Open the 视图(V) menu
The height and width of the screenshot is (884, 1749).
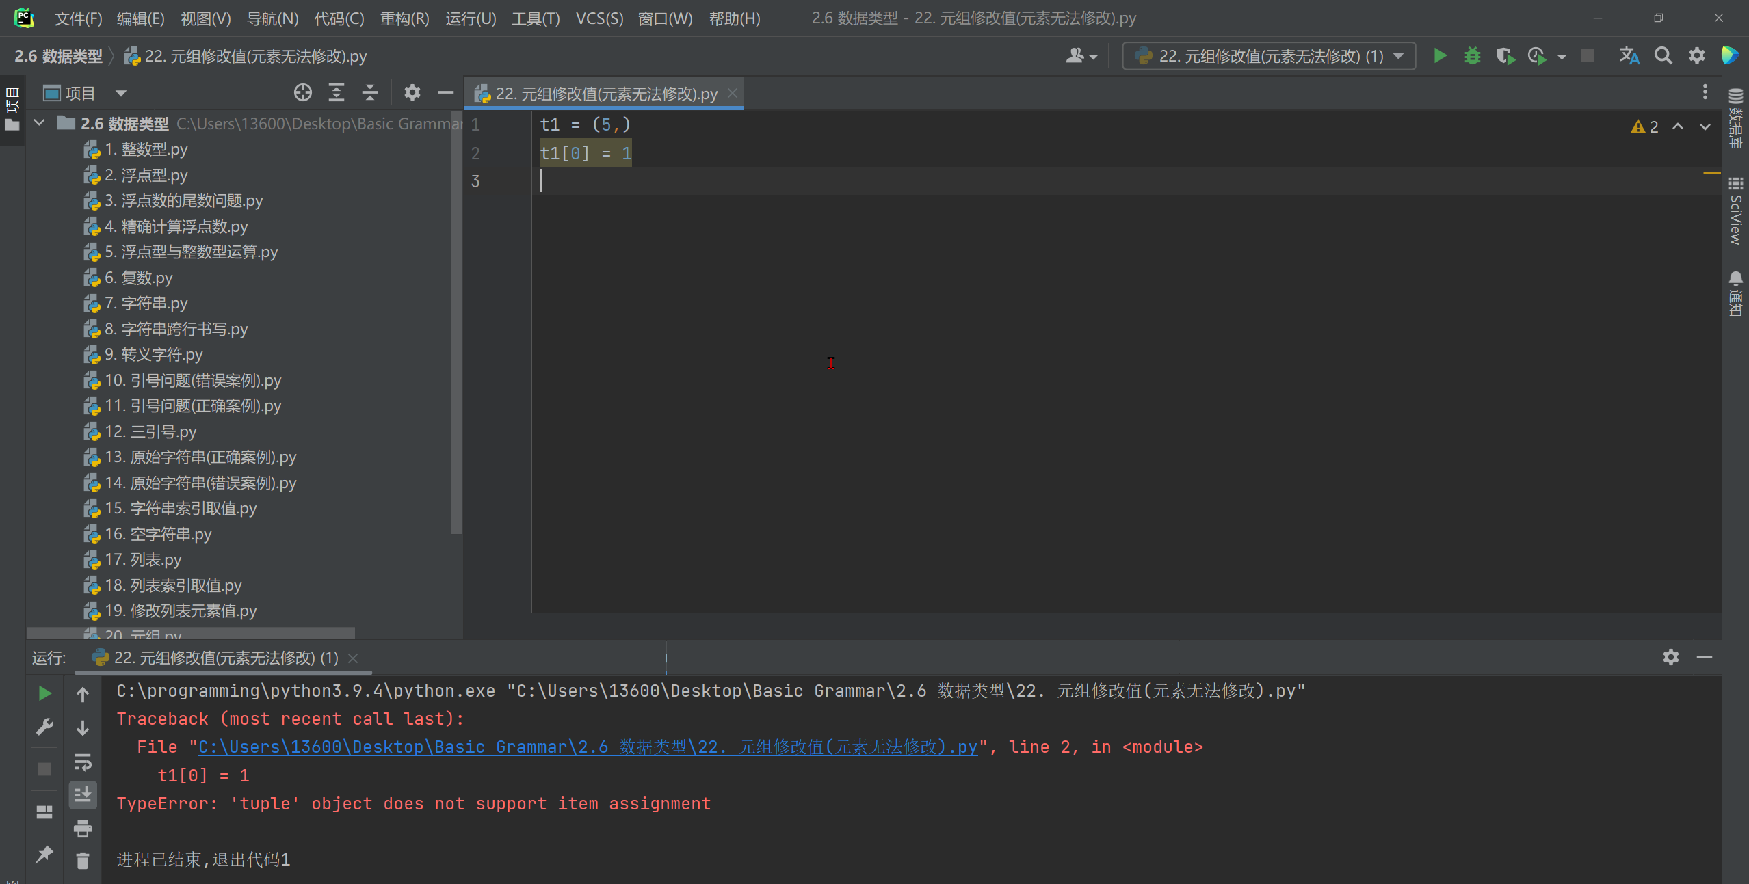pos(205,18)
